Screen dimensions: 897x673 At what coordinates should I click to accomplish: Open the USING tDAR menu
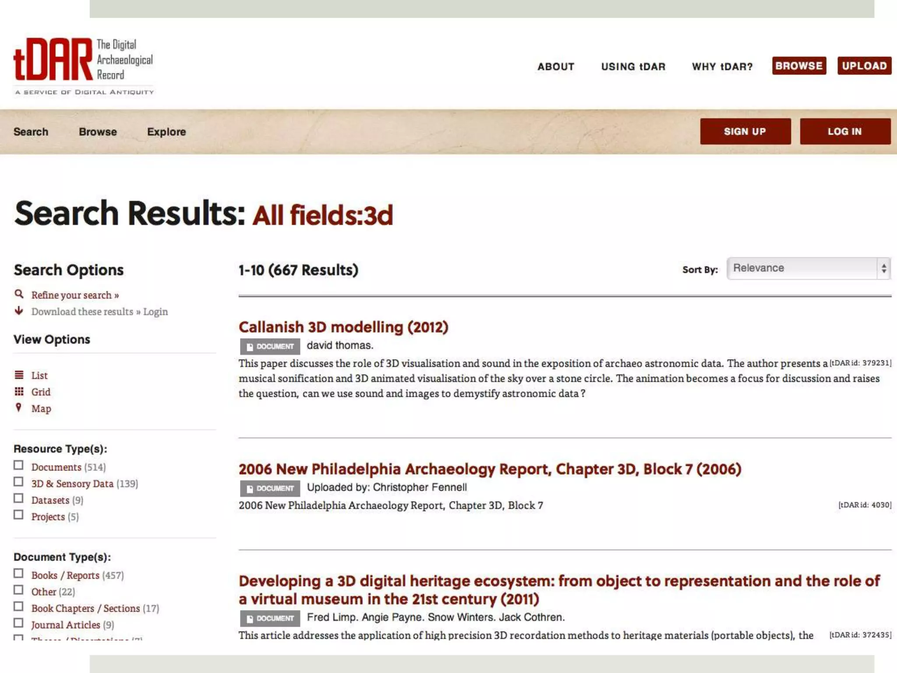pyautogui.click(x=633, y=67)
